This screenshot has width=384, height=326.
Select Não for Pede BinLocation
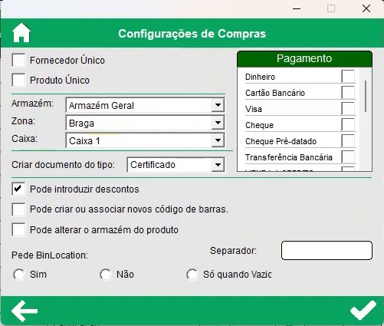(x=106, y=275)
